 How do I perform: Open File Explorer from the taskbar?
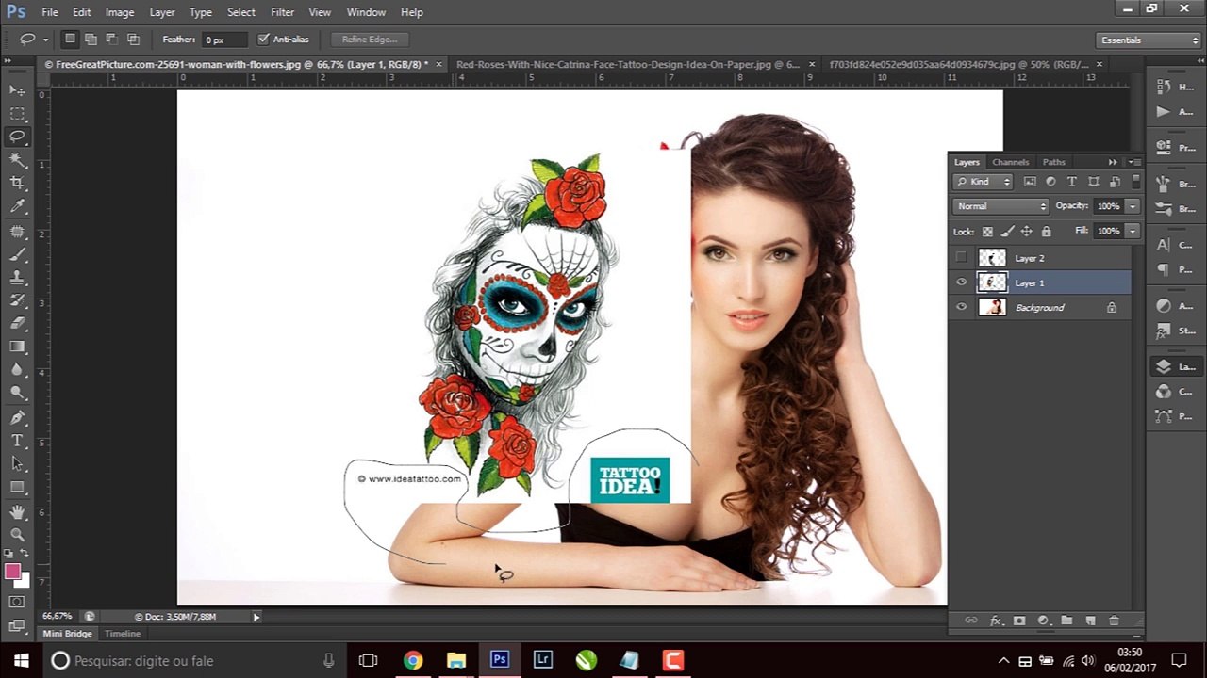456,660
